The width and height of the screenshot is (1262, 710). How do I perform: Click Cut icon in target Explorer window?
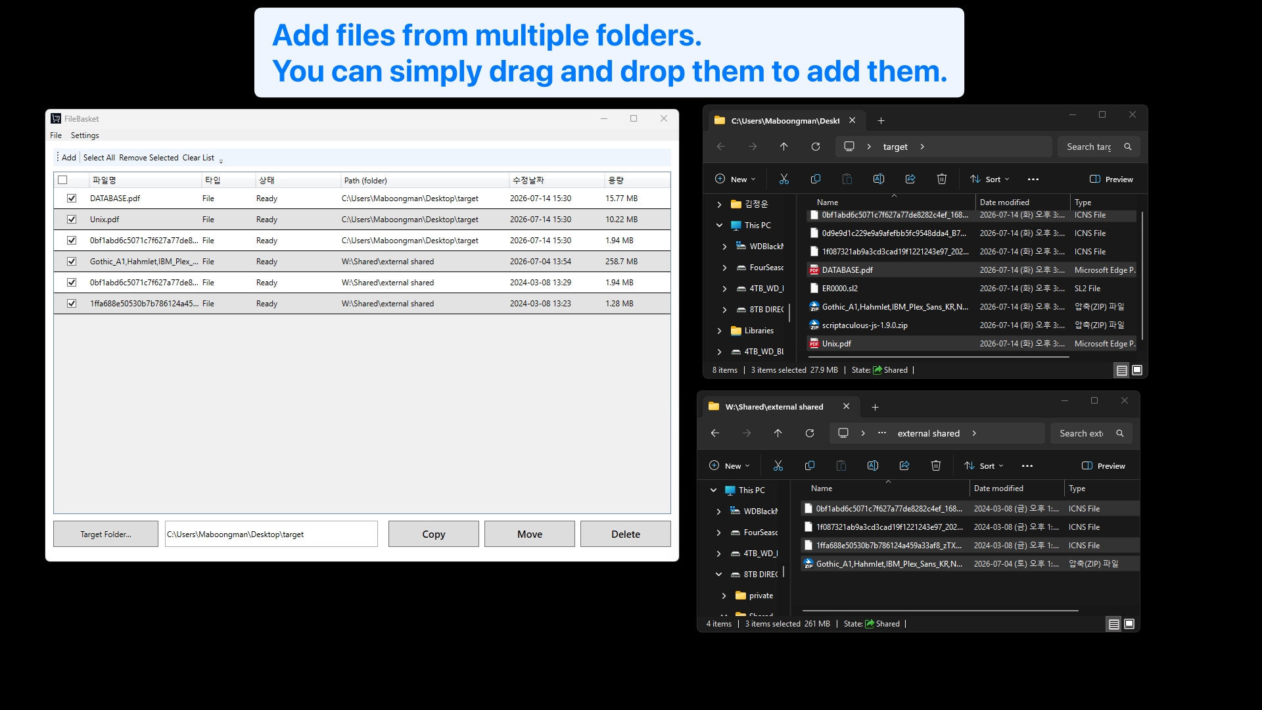pos(784,179)
